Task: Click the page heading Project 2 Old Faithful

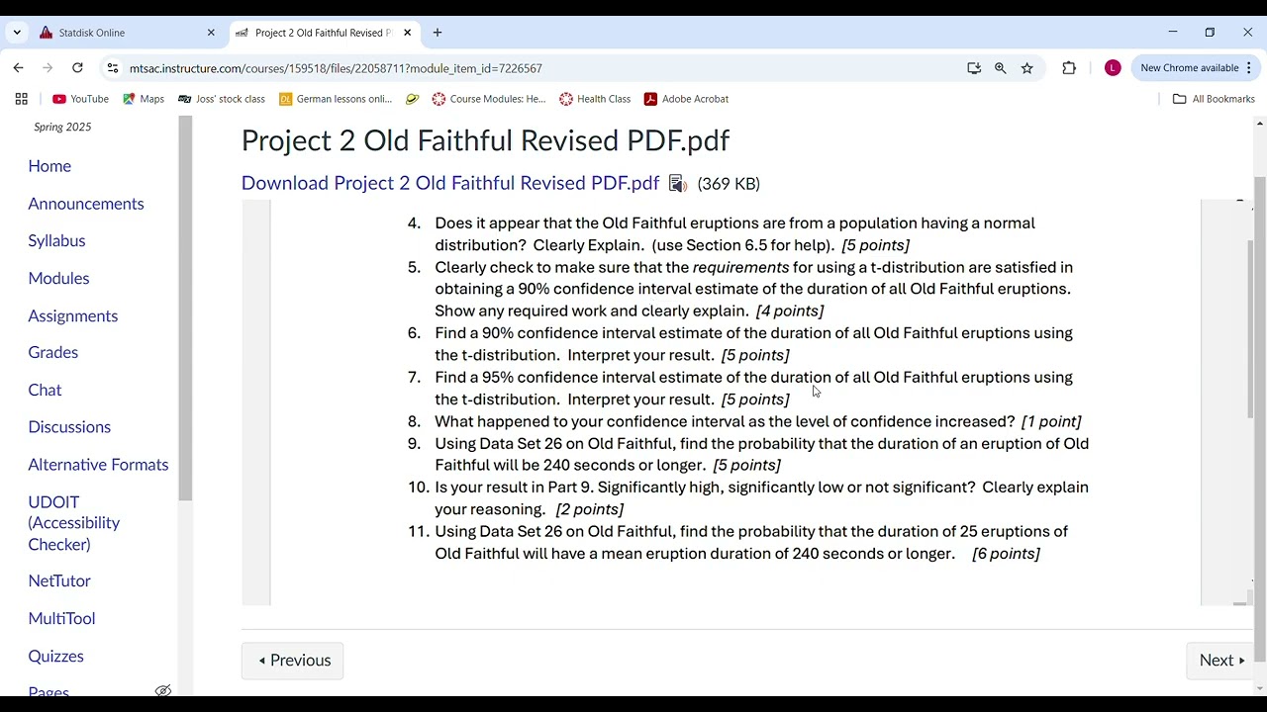Action: pos(485,140)
